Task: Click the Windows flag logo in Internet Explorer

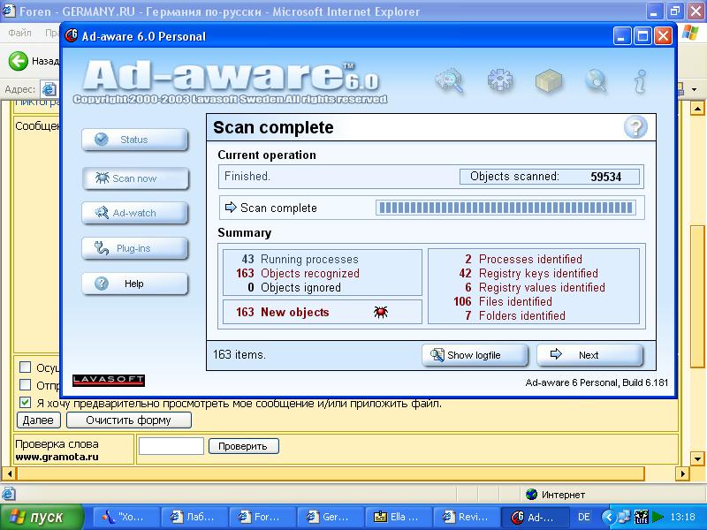Action: tap(690, 33)
